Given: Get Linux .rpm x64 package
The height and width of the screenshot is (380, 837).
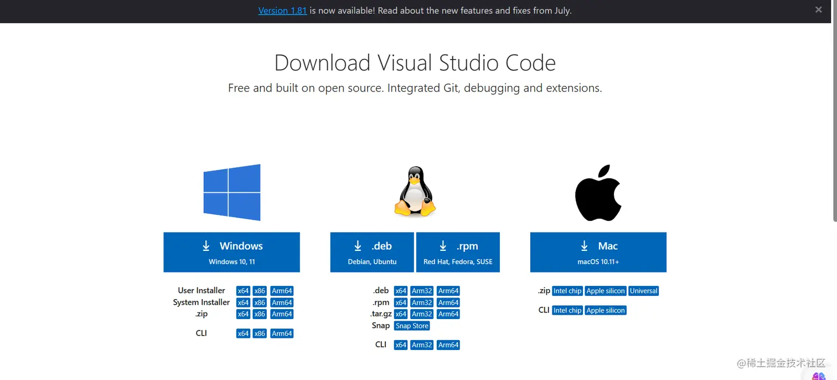Looking at the screenshot, I should (x=401, y=302).
